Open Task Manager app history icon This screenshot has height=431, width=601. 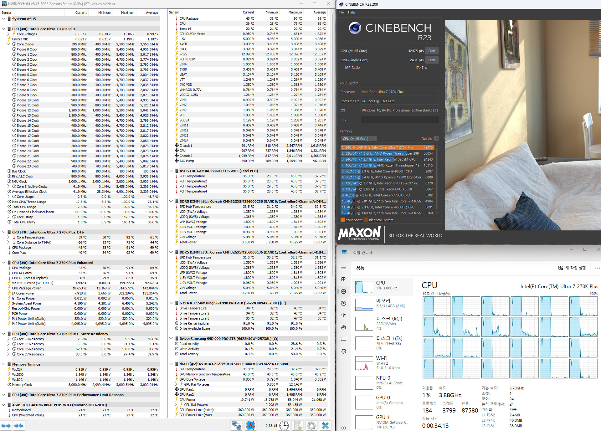point(343,303)
